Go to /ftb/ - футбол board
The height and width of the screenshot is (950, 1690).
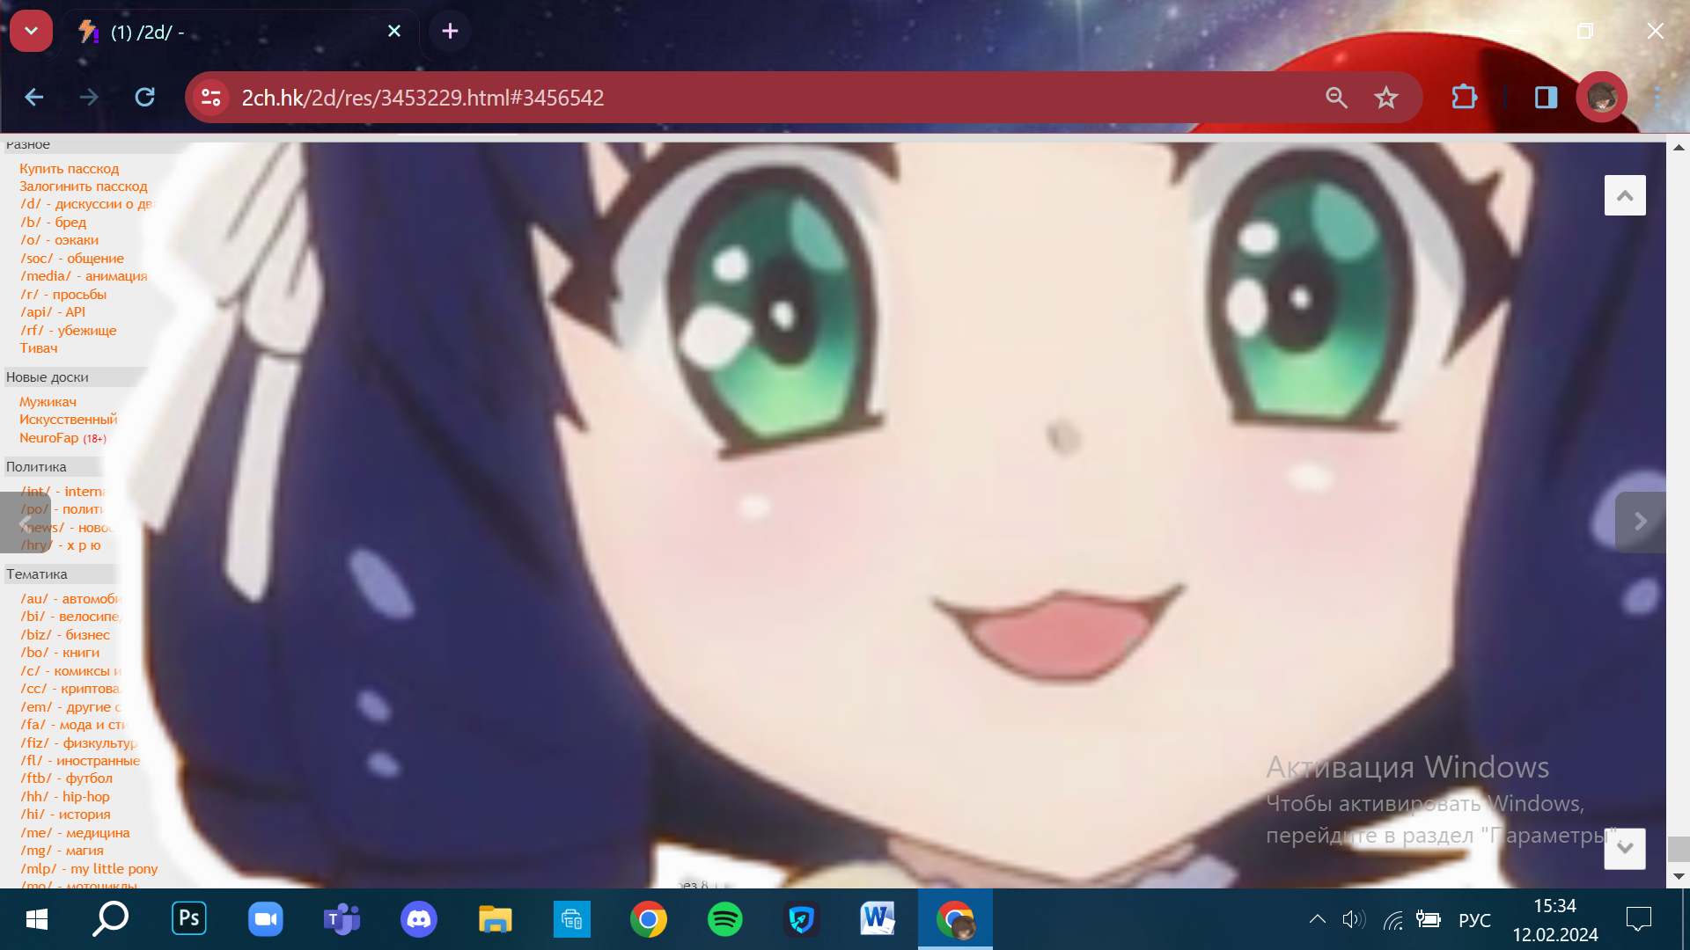click(66, 778)
